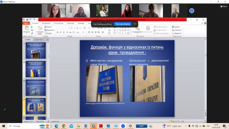Toggle bold Ж formatting
This screenshot has width=229, height=129.
tap(57, 32)
